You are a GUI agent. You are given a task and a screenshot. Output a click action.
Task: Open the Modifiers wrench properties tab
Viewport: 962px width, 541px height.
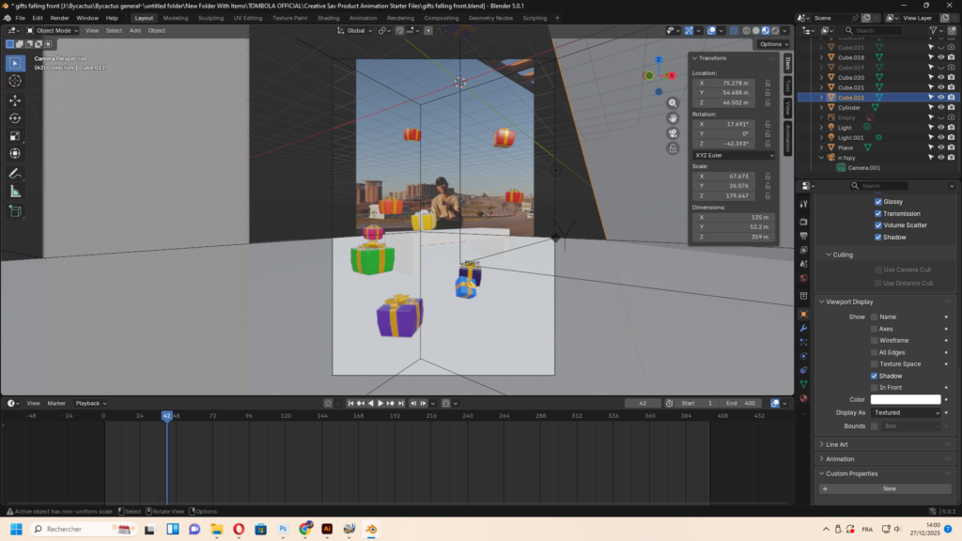coord(803,328)
